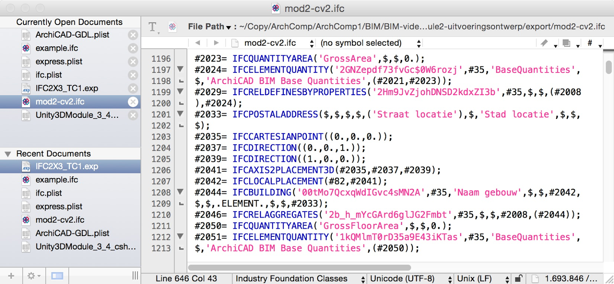Collapse fold triangle at line 1201
This screenshot has height=284, width=614.
[x=180, y=114]
